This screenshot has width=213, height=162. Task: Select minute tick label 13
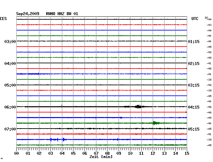click(x=164, y=153)
